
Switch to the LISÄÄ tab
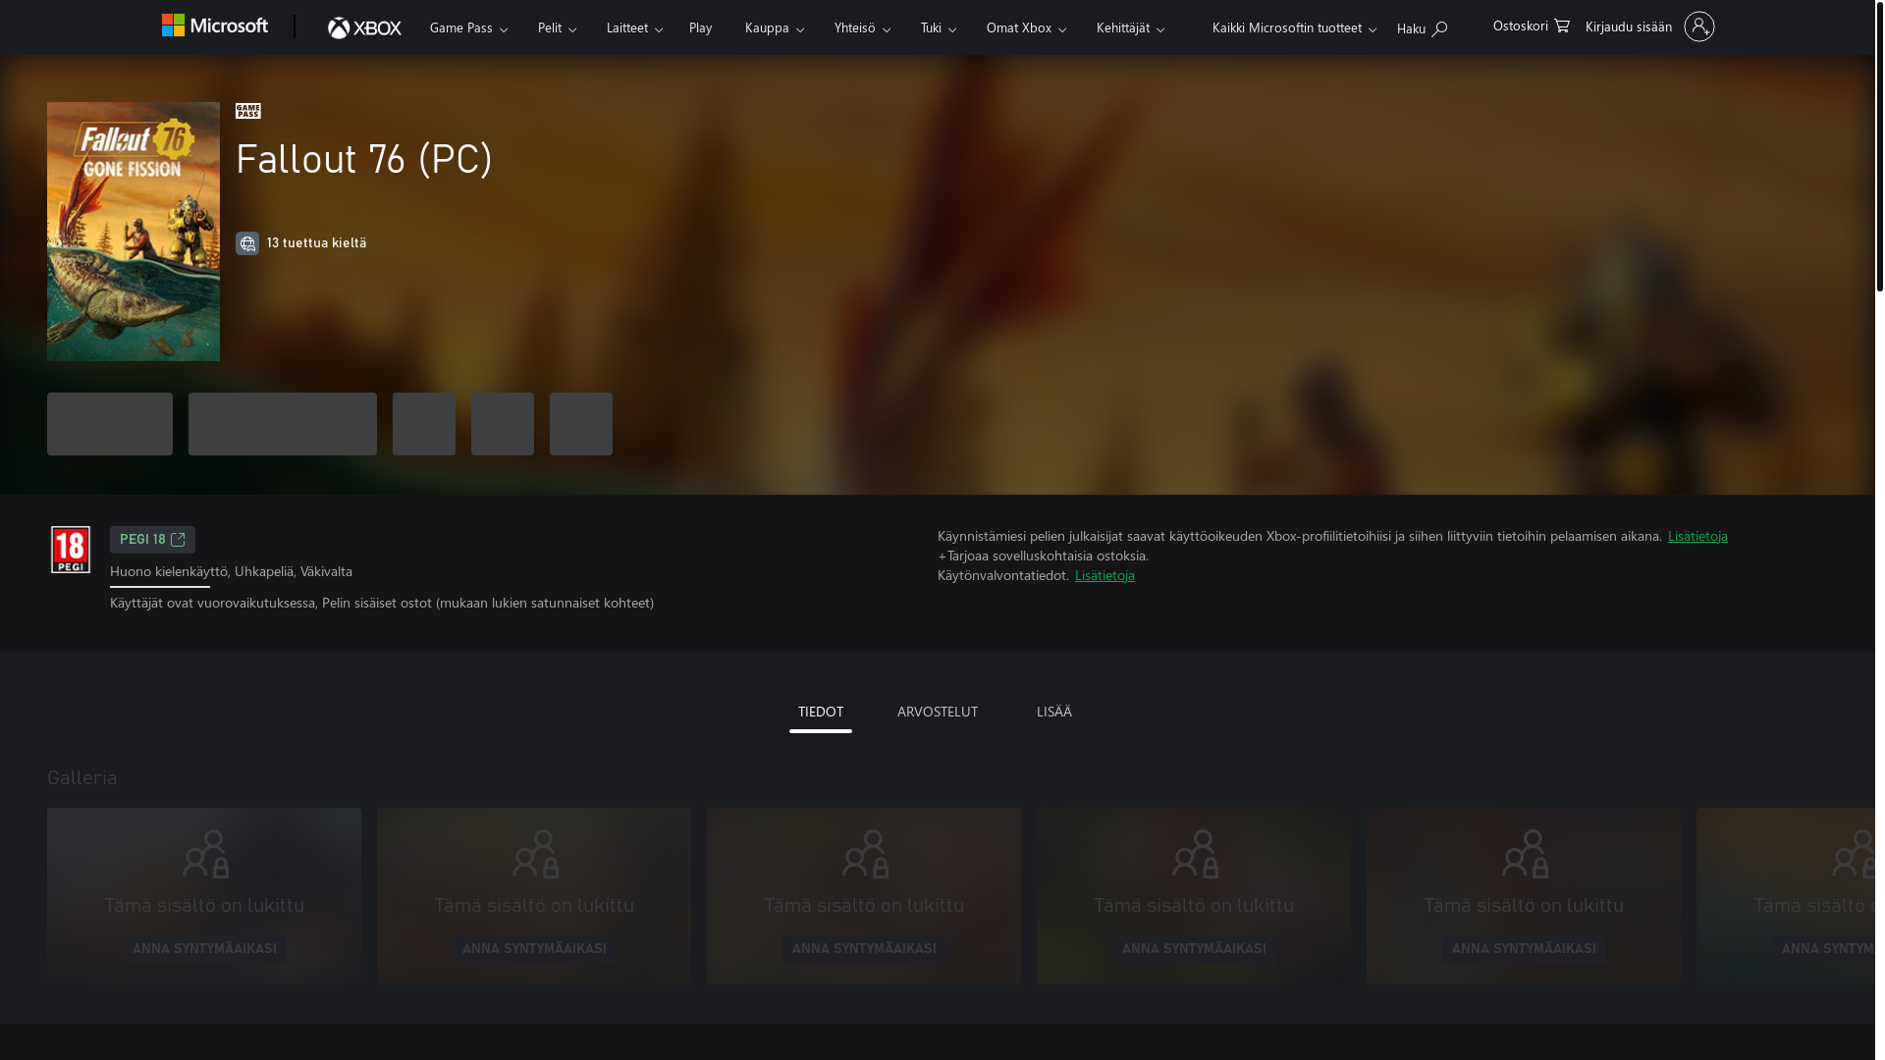[x=1054, y=712]
